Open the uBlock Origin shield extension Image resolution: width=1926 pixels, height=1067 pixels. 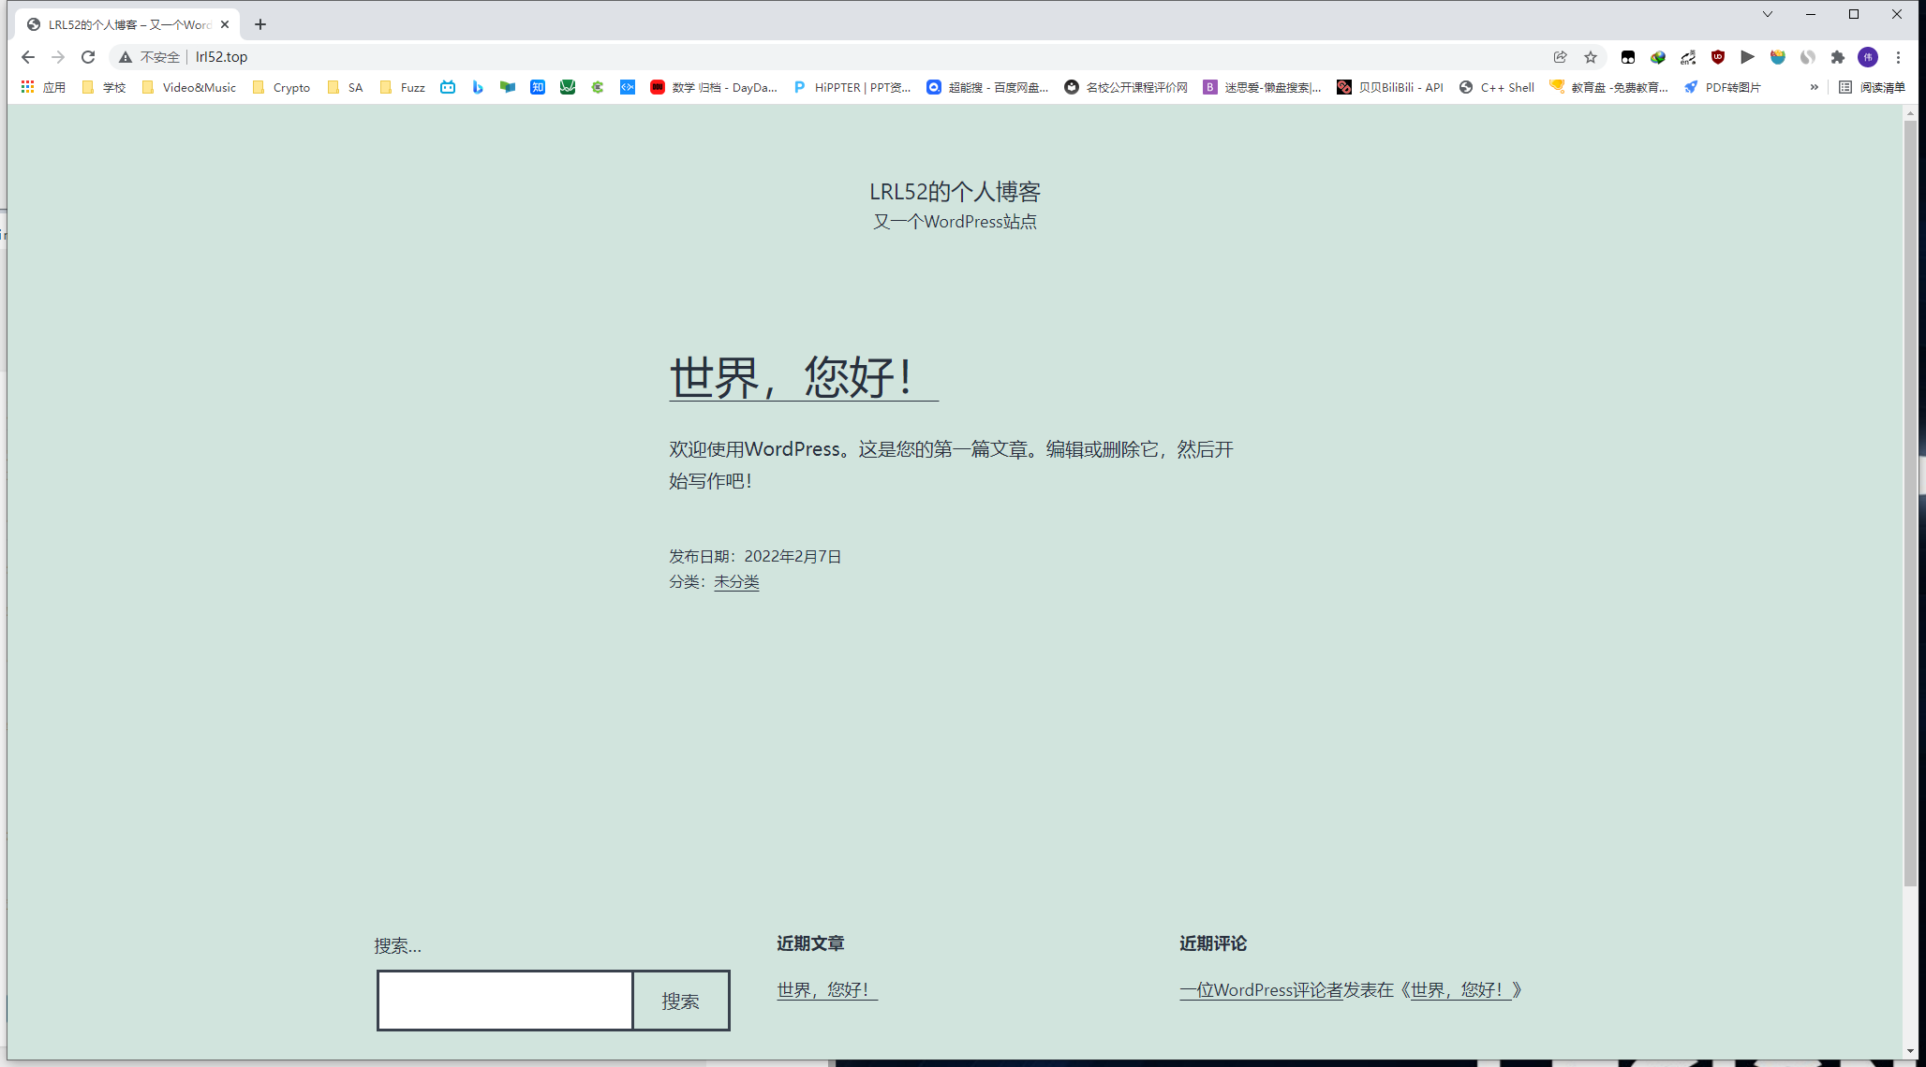[1718, 57]
